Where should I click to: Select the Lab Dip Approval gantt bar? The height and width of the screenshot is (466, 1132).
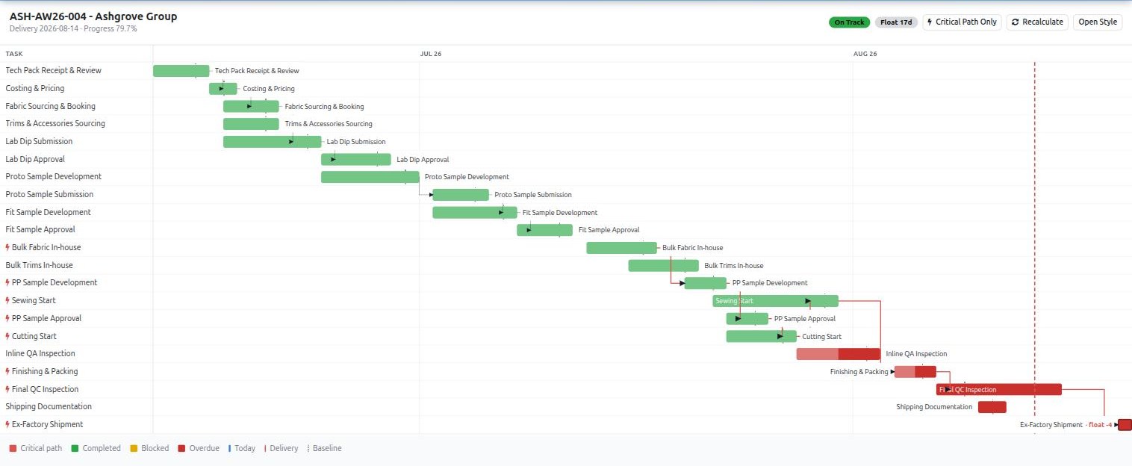pyautogui.click(x=356, y=159)
